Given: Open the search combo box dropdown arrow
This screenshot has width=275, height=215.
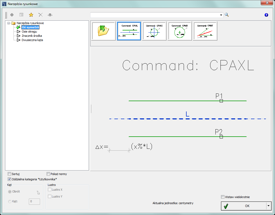Looking at the screenshot, I should point(221,15).
